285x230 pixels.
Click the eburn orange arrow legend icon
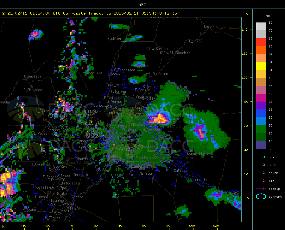261,173
